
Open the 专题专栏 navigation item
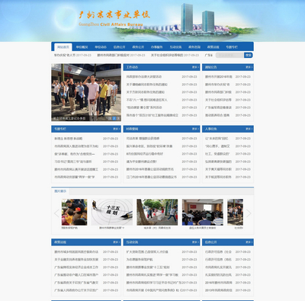coord(232,47)
